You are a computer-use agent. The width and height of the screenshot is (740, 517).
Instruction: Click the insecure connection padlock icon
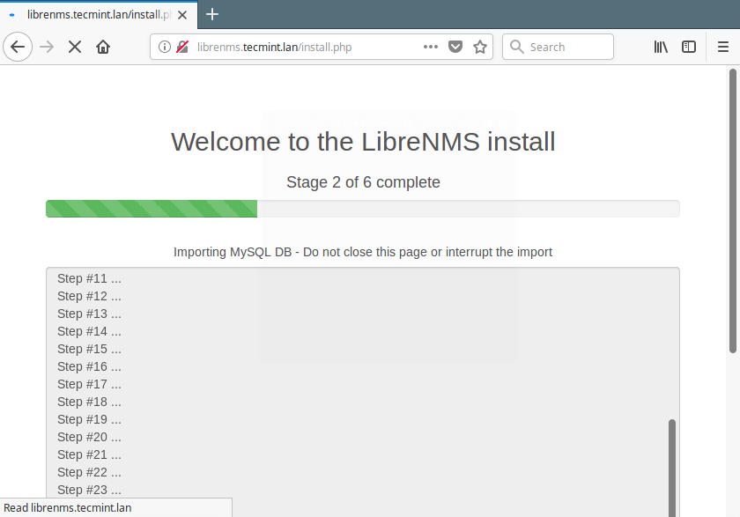coord(182,47)
